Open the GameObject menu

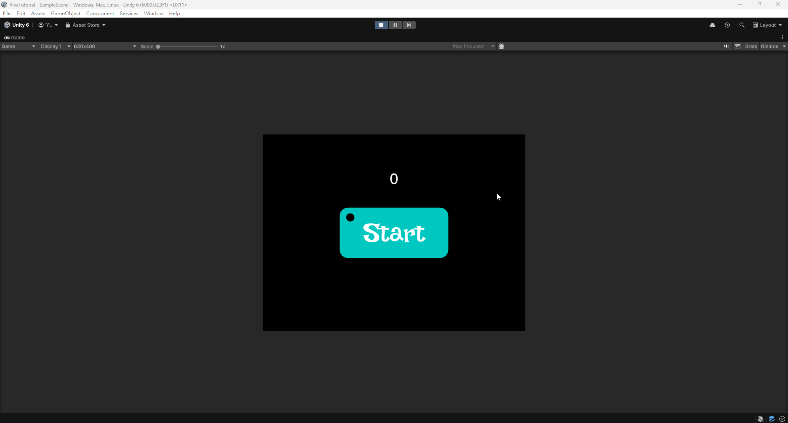(66, 14)
